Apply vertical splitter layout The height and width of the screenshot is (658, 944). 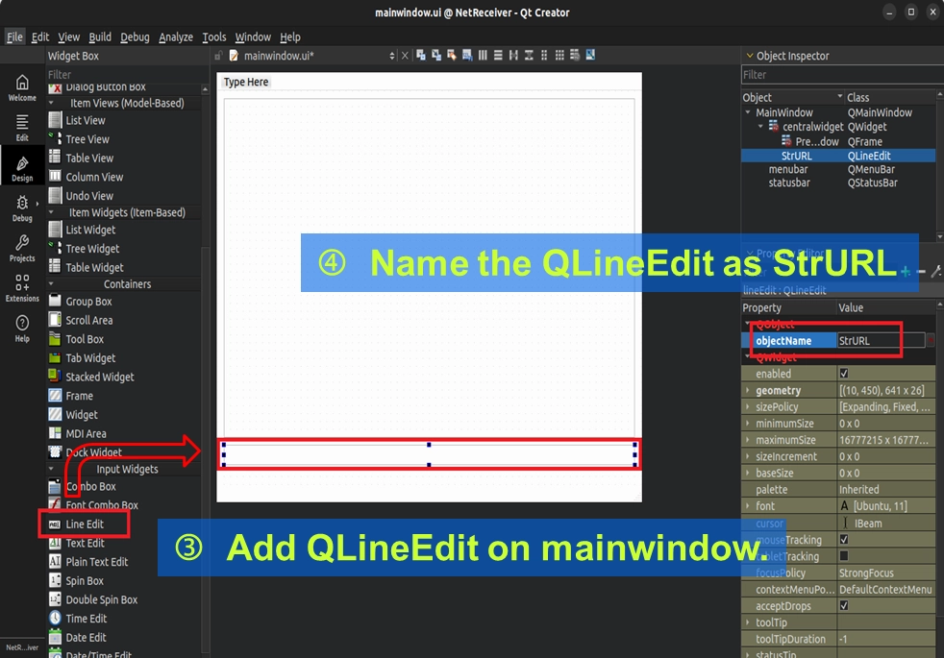click(529, 56)
